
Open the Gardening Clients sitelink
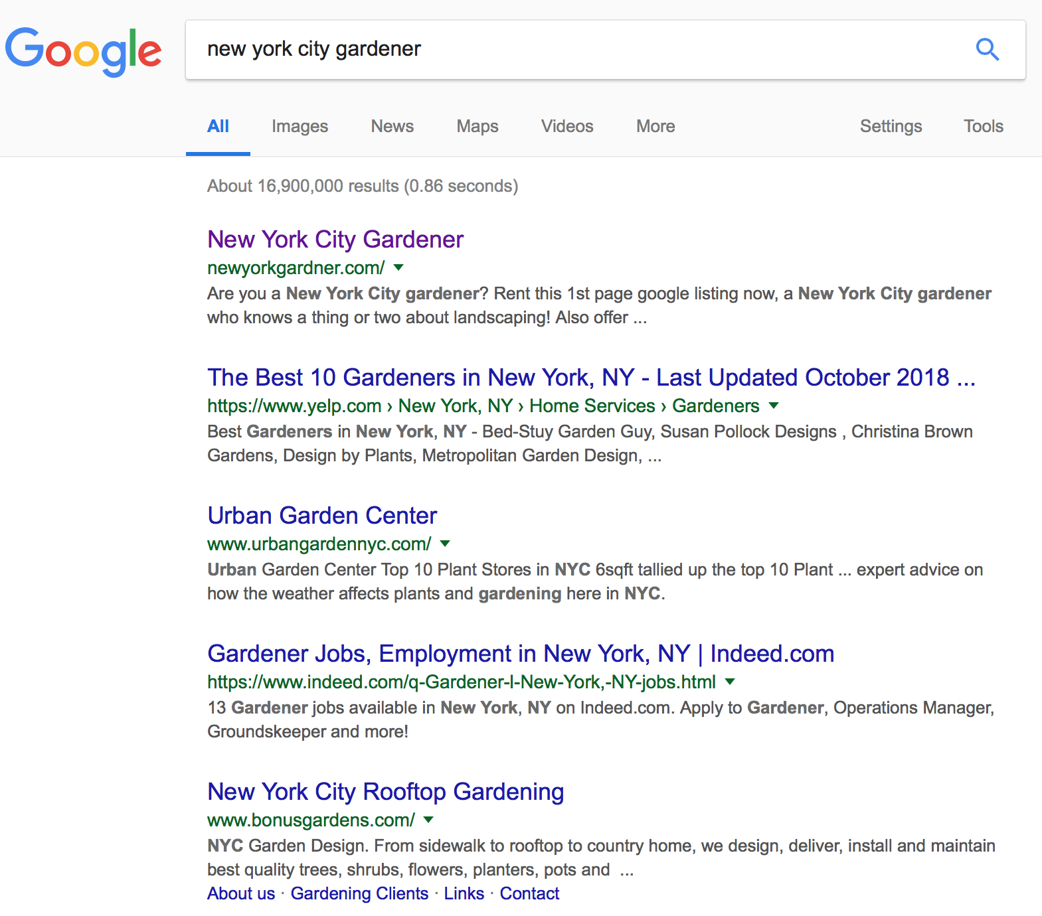[359, 893]
